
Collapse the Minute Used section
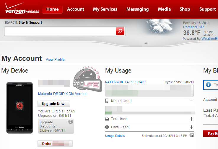(x=191, y=101)
